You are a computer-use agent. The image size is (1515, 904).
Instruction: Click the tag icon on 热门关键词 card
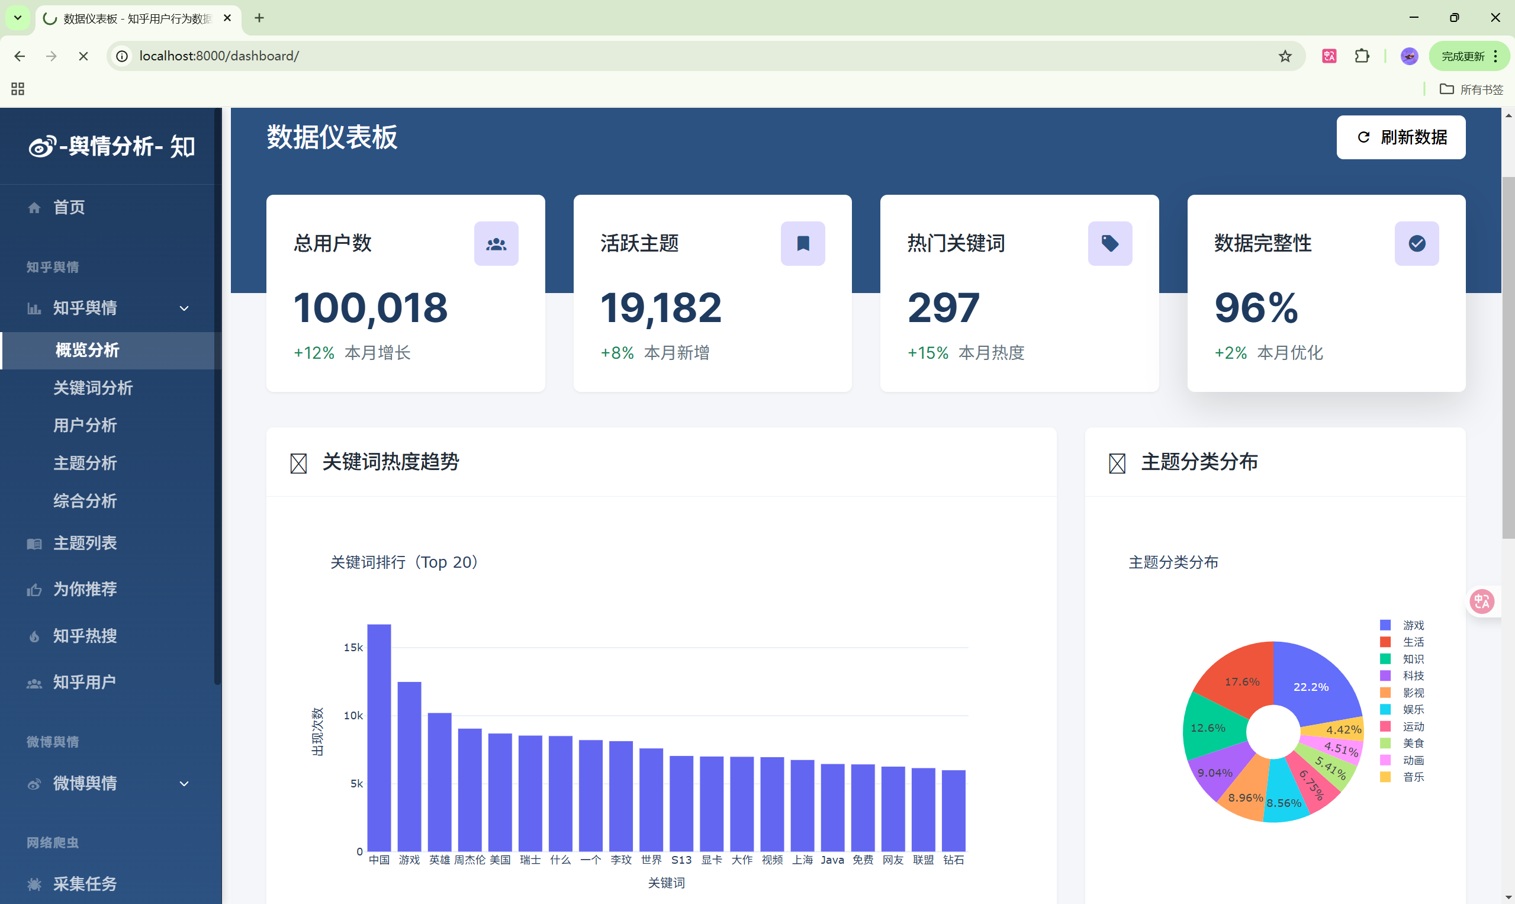(x=1109, y=244)
